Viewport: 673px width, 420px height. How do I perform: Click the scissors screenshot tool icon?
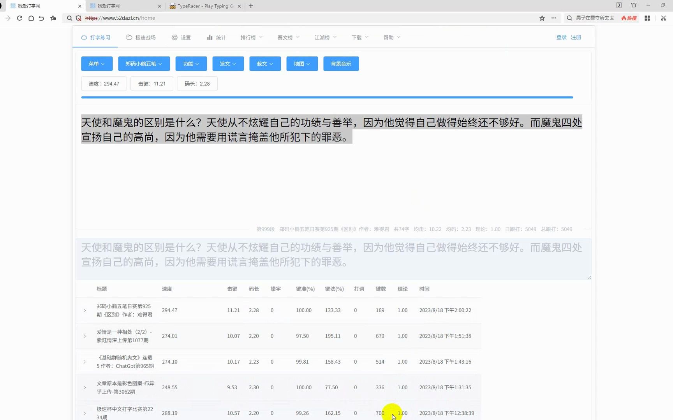663,18
